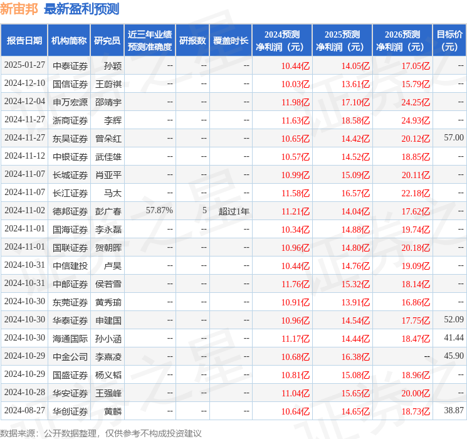Click institution 东吴证券
467x439 pixels.
point(70,139)
